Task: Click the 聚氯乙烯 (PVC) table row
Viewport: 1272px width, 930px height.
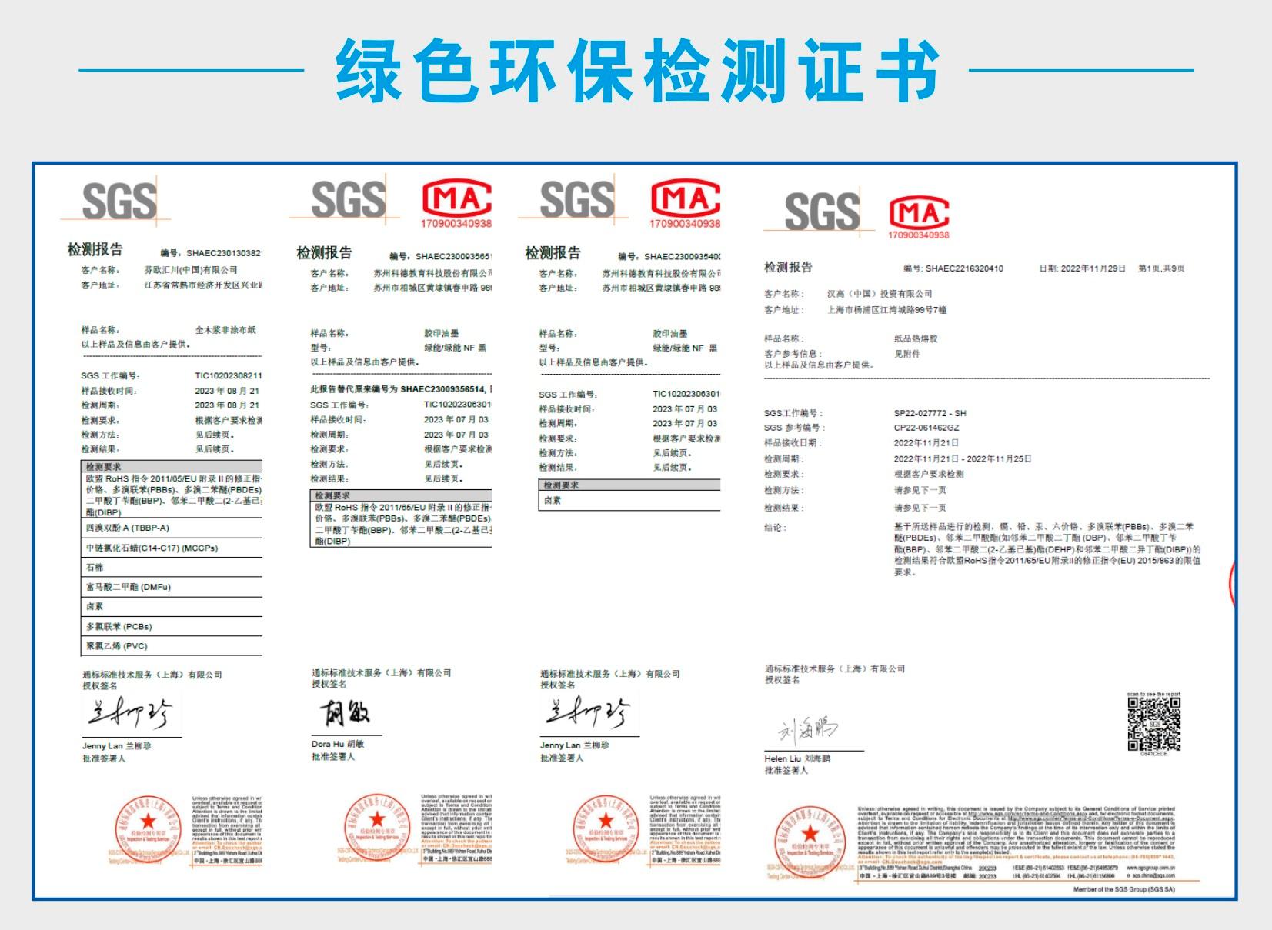Action: click(172, 646)
